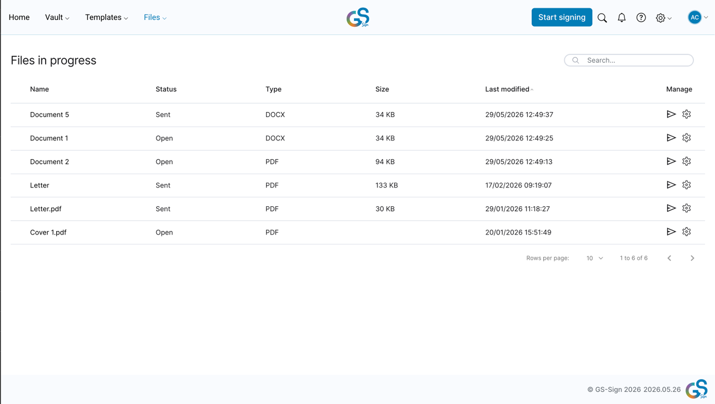The width and height of the screenshot is (715, 404).
Task: Expand the Vault menu
Action: 57,17
